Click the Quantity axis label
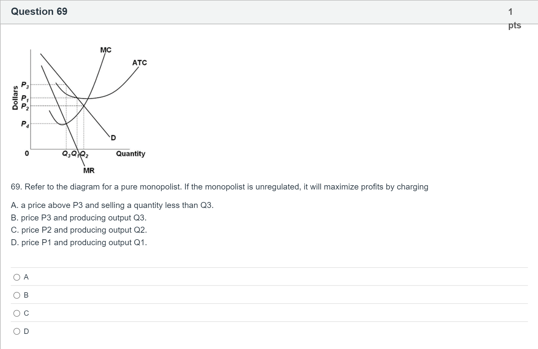This screenshot has width=538, height=349. [x=130, y=154]
